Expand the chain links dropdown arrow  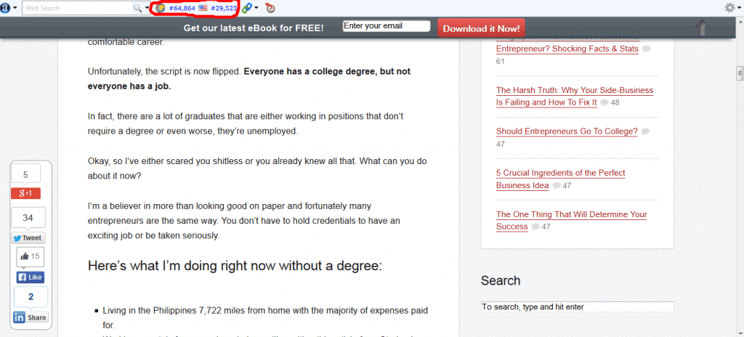click(256, 8)
